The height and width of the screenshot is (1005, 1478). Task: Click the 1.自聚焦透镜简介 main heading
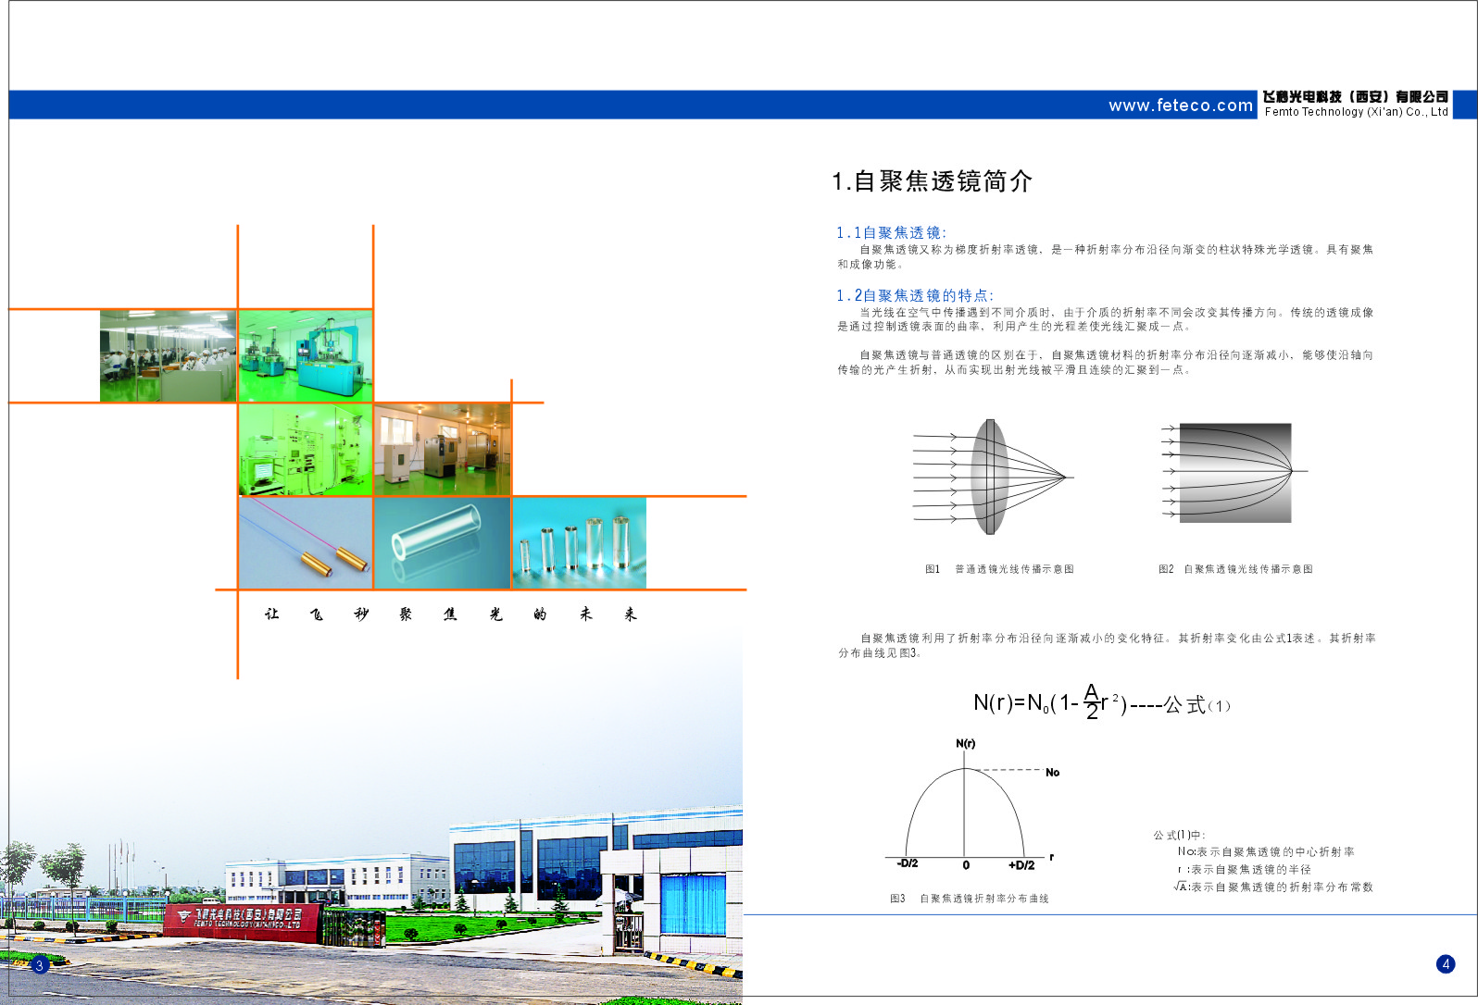point(932,181)
